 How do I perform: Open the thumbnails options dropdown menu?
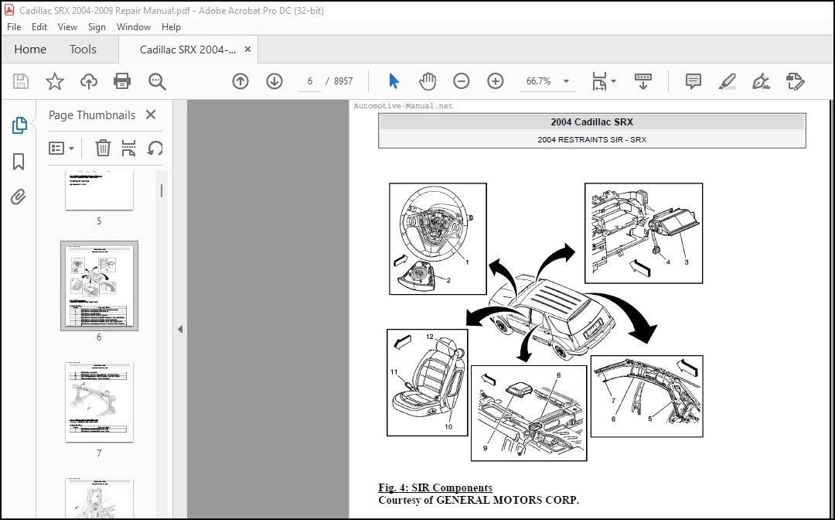(61, 148)
